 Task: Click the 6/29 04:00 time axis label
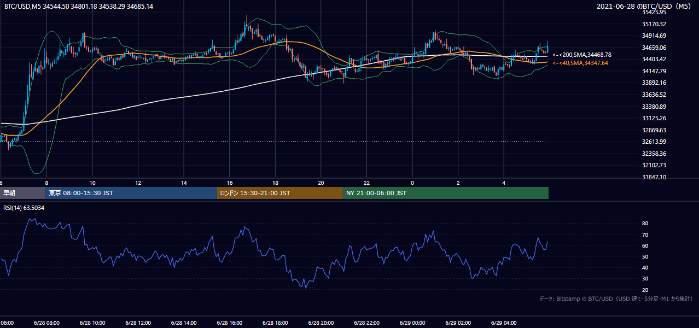pos(503,323)
